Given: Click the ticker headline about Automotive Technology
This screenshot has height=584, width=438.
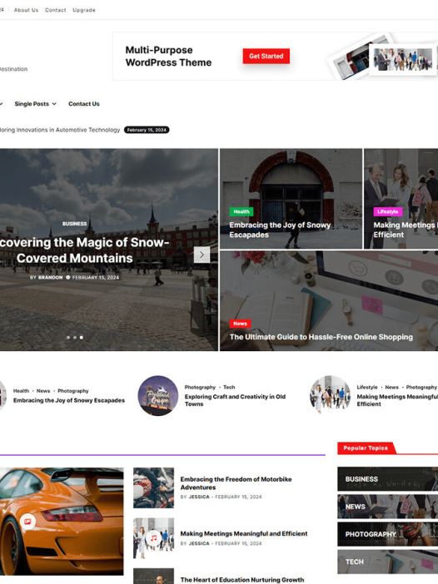Looking at the screenshot, I should click(x=60, y=130).
